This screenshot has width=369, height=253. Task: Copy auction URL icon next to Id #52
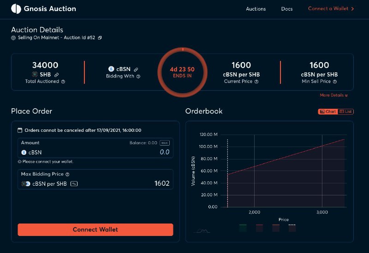click(100, 38)
